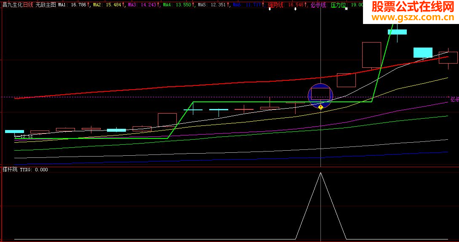Click the 必杀 label at right edge
The height and width of the screenshot is (242, 459).
[x=454, y=99]
